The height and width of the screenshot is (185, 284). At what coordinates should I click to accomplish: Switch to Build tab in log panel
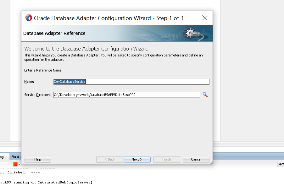[x=16, y=157]
